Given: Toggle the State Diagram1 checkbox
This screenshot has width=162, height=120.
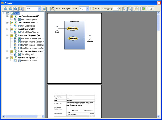Looking at the screenshot, I should pos(19,54).
